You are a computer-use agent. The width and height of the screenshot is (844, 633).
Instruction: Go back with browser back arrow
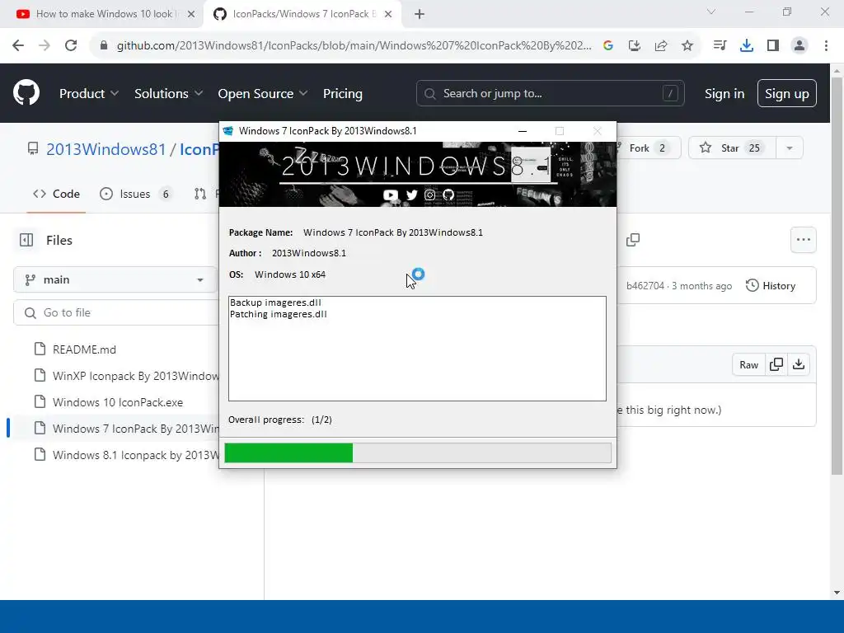[18, 46]
